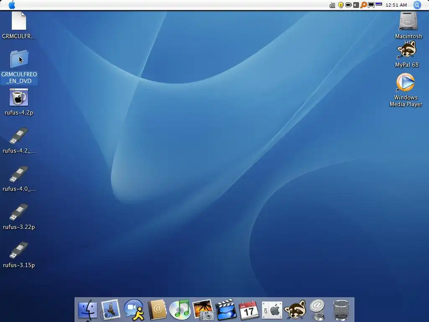Open iTunes in the dock

(180, 310)
